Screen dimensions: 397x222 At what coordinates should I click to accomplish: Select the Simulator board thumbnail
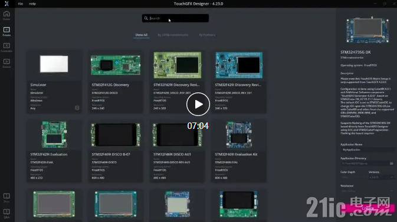(54, 64)
